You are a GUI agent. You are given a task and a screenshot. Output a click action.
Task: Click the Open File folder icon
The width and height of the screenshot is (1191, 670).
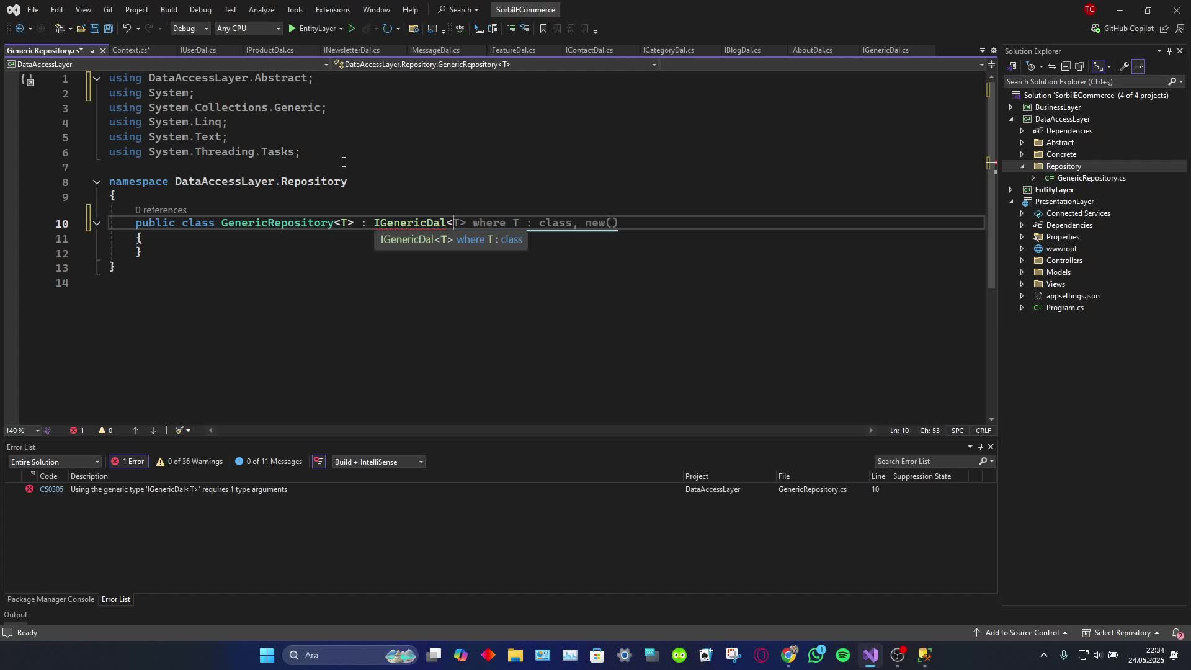pyautogui.click(x=81, y=29)
